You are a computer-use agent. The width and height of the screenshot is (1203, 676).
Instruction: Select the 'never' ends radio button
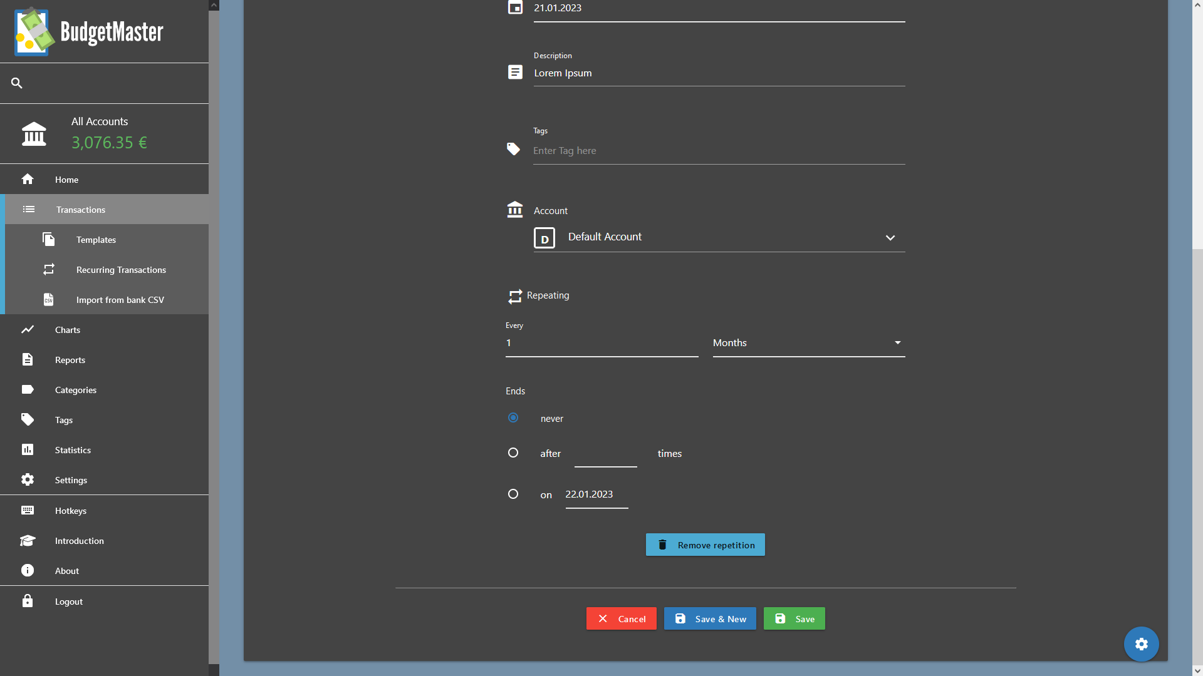point(513,417)
